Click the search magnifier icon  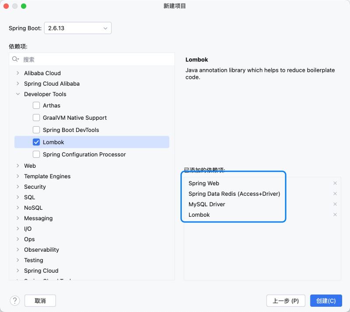15,59
